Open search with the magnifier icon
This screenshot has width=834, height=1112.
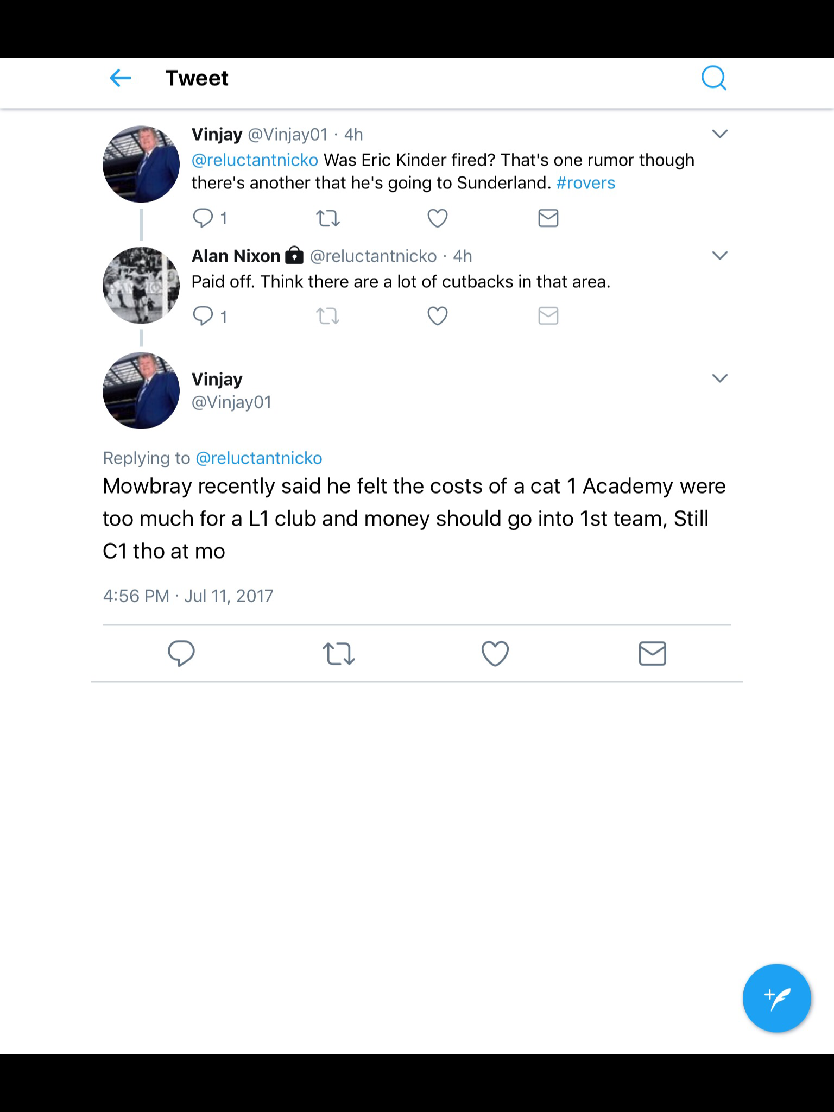click(x=713, y=78)
